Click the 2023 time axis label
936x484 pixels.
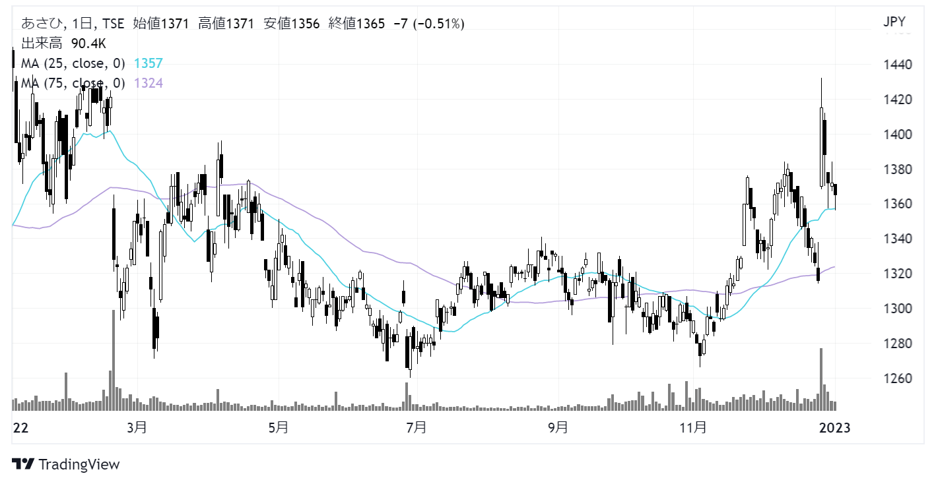[836, 427]
